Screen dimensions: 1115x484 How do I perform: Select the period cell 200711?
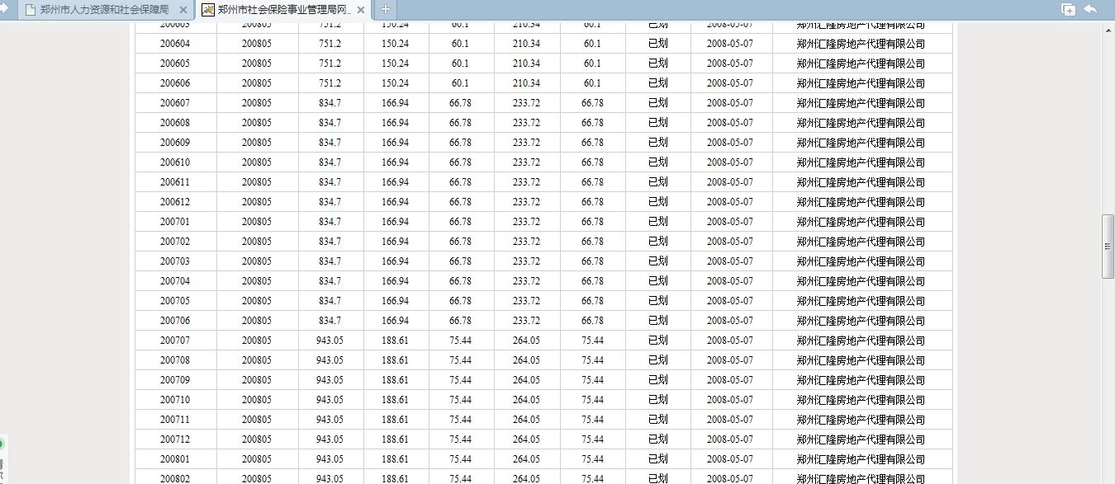coord(175,420)
